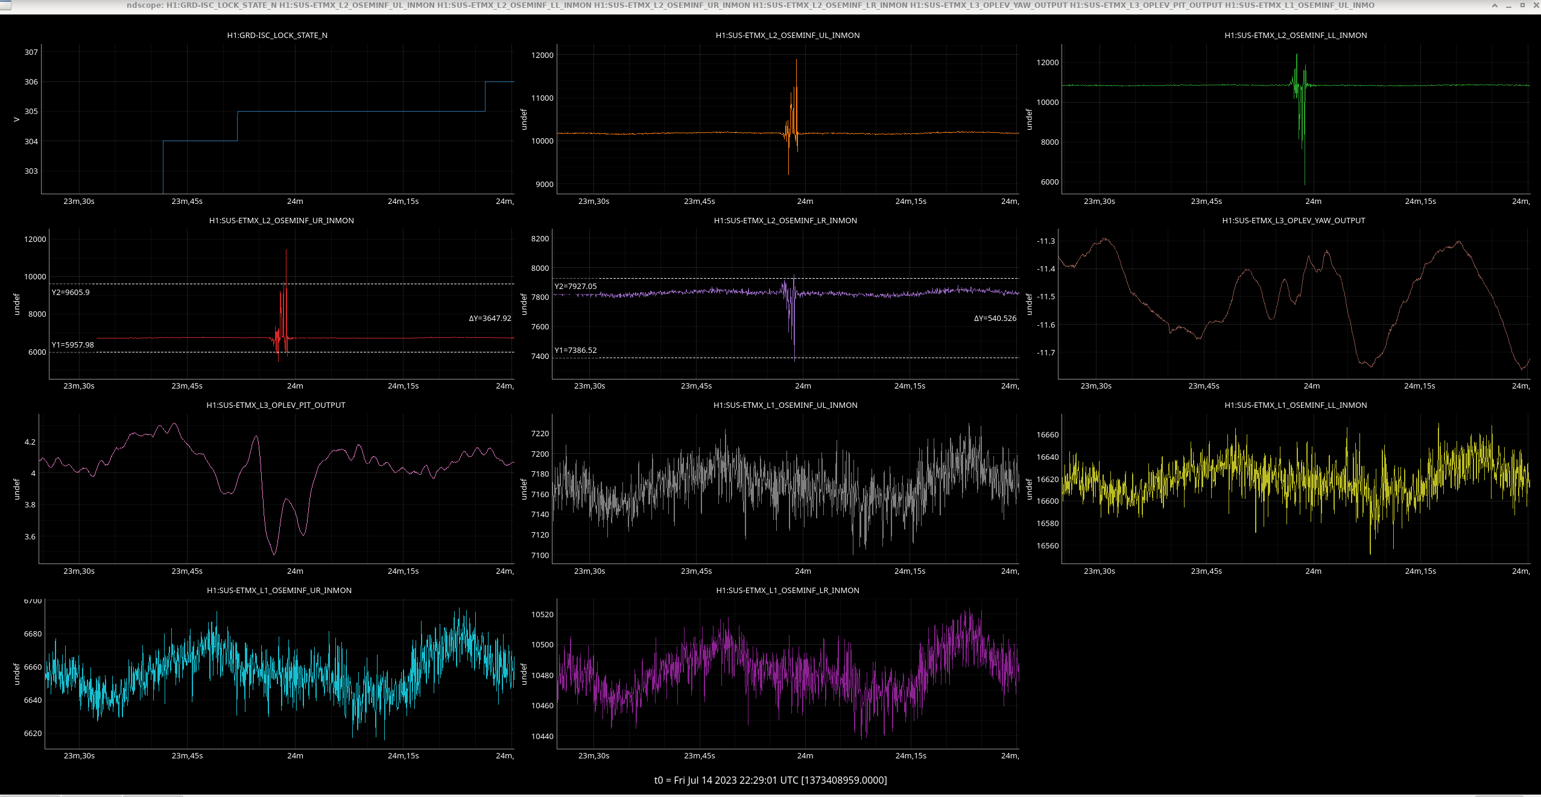Viewport: 1541px width, 797px height.
Task: Click the 24m tick under LOCK_STATE_N plot
Action: point(295,202)
